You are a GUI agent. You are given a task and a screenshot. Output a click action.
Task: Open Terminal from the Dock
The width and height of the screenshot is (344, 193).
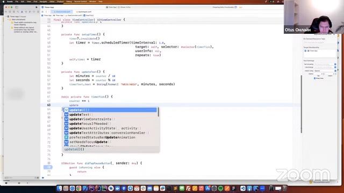point(169,188)
